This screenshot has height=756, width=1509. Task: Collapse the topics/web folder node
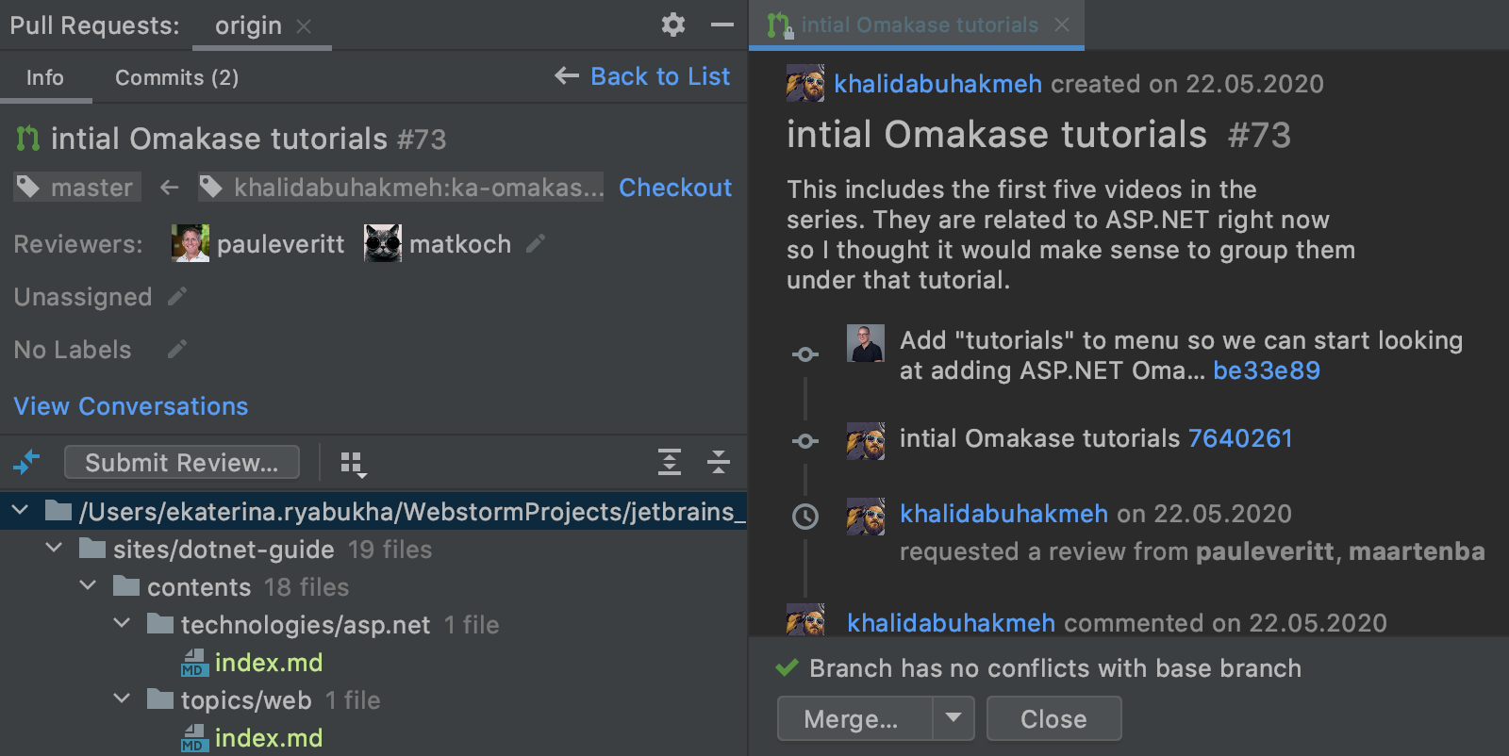[122, 699]
